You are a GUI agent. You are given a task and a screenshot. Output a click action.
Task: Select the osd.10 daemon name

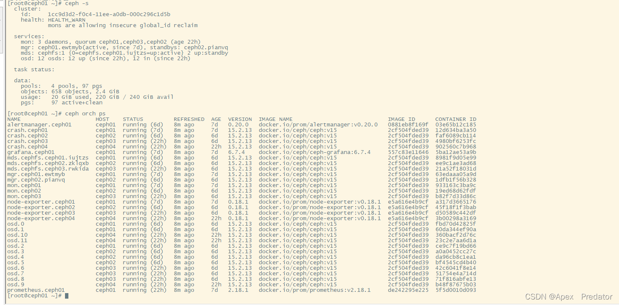pyautogui.click(x=17, y=235)
